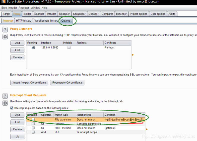Click Import / export CA certificate
Screen dimensions: 197x141
pos(29,83)
